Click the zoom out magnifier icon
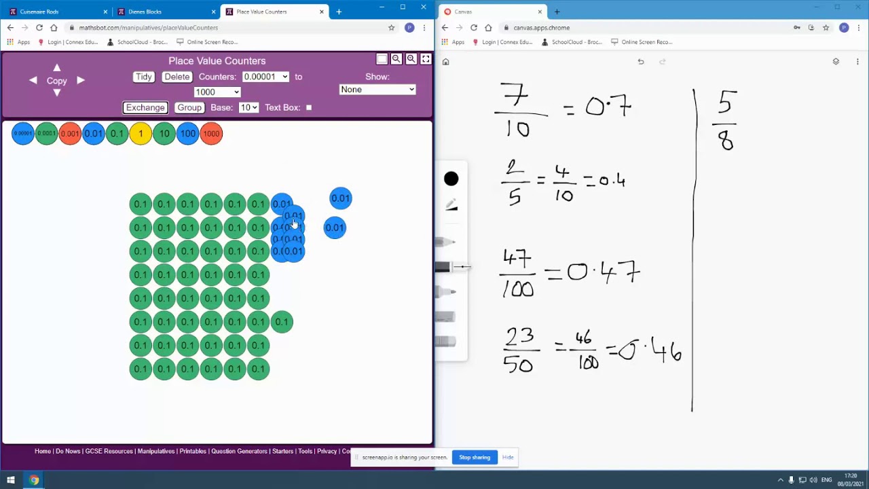 click(396, 59)
